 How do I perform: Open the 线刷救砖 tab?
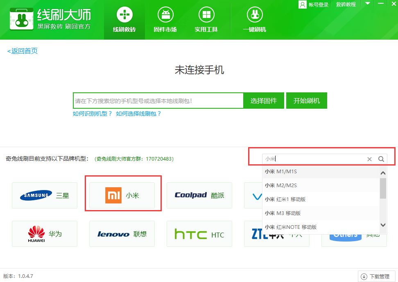124,20
